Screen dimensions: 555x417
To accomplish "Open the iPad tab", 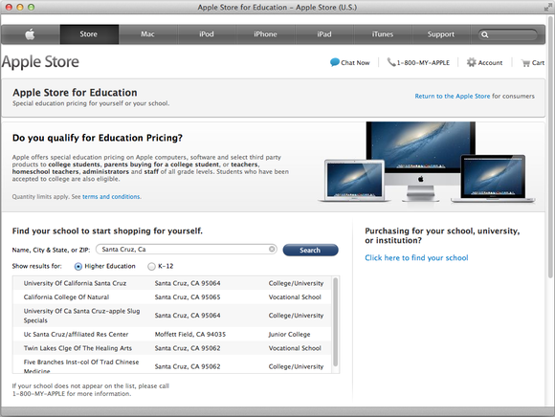I will [x=323, y=34].
